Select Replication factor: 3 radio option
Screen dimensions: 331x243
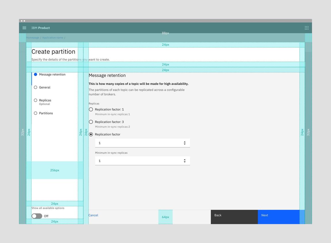[x=91, y=122]
